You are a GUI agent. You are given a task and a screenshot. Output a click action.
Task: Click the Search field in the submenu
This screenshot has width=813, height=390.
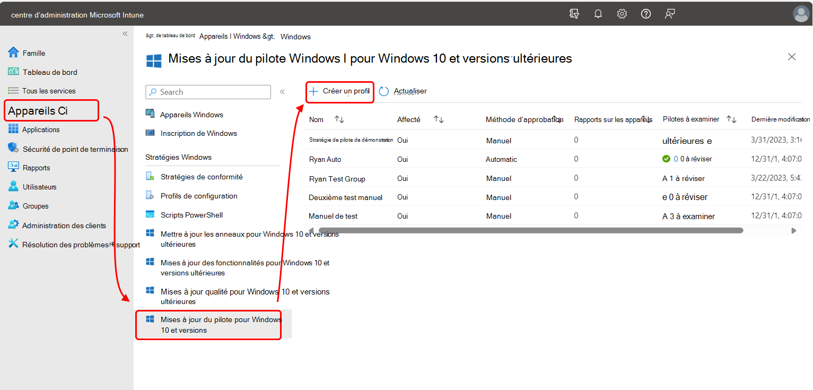208,92
